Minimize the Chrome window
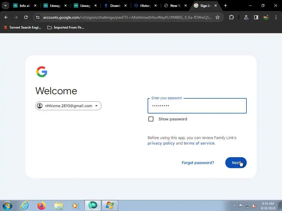The width and height of the screenshot is (282, 211). [250, 5]
